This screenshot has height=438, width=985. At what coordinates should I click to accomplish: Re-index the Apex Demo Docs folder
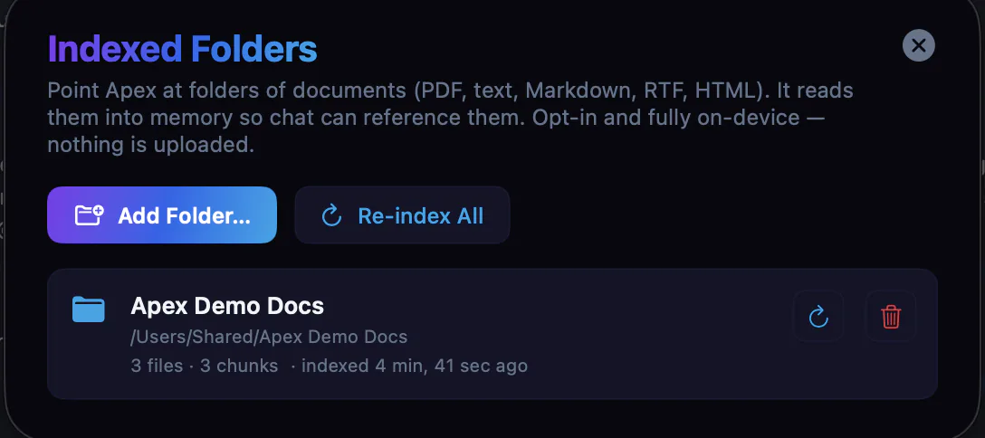click(x=818, y=316)
